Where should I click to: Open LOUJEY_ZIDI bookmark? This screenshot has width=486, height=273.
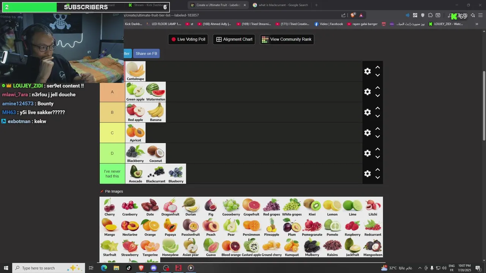point(446,24)
